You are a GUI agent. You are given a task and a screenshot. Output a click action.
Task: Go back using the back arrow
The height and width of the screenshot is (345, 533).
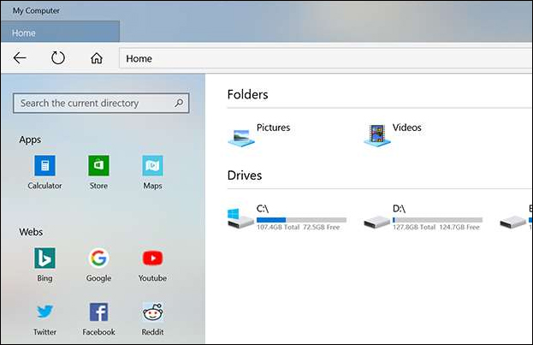tap(20, 58)
